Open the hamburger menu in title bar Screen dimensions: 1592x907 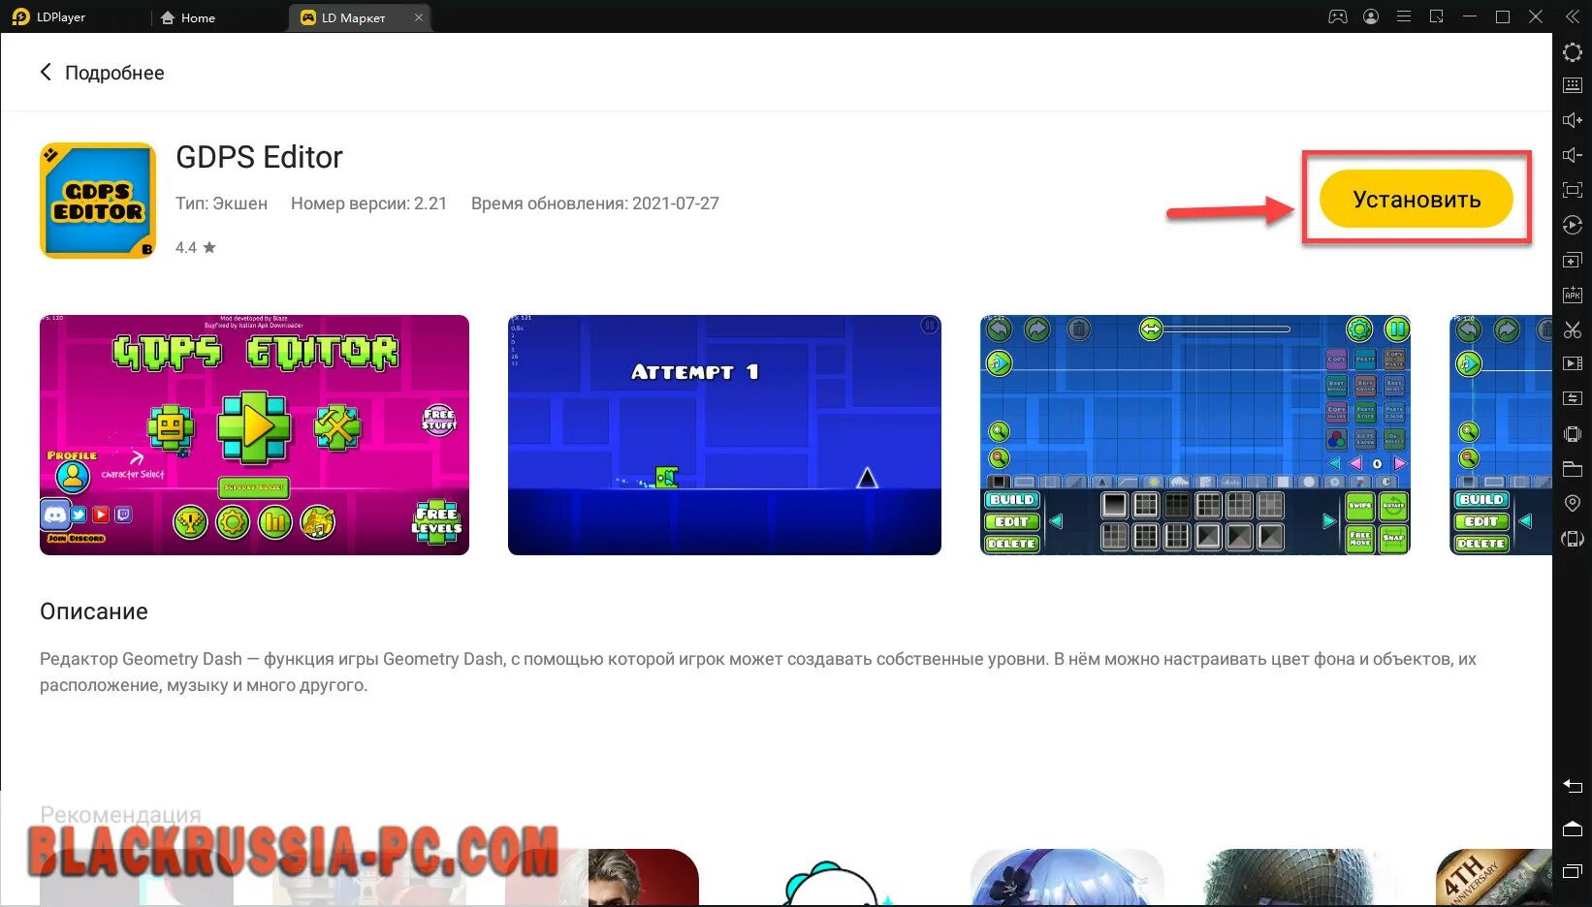[1403, 16]
